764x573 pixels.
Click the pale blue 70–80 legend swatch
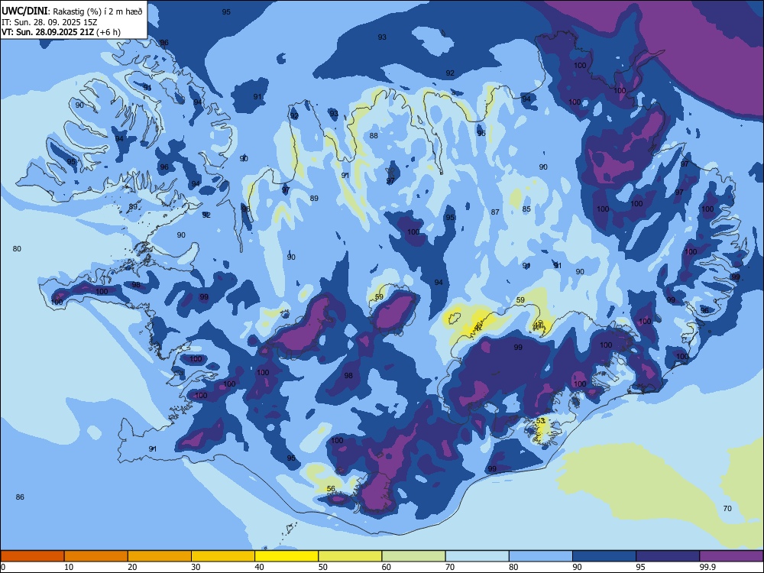477,556
